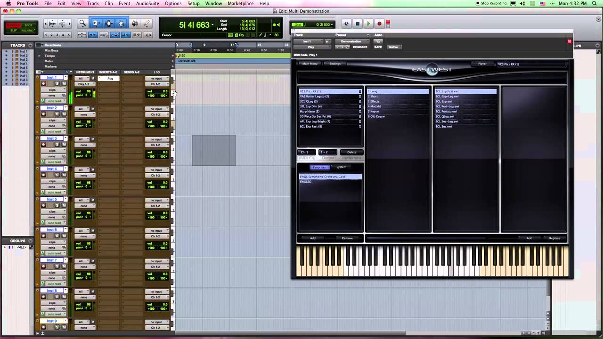Image resolution: width=603 pixels, height=339 pixels.
Task: Enable Slip edit mode
Action: pos(14,31)
